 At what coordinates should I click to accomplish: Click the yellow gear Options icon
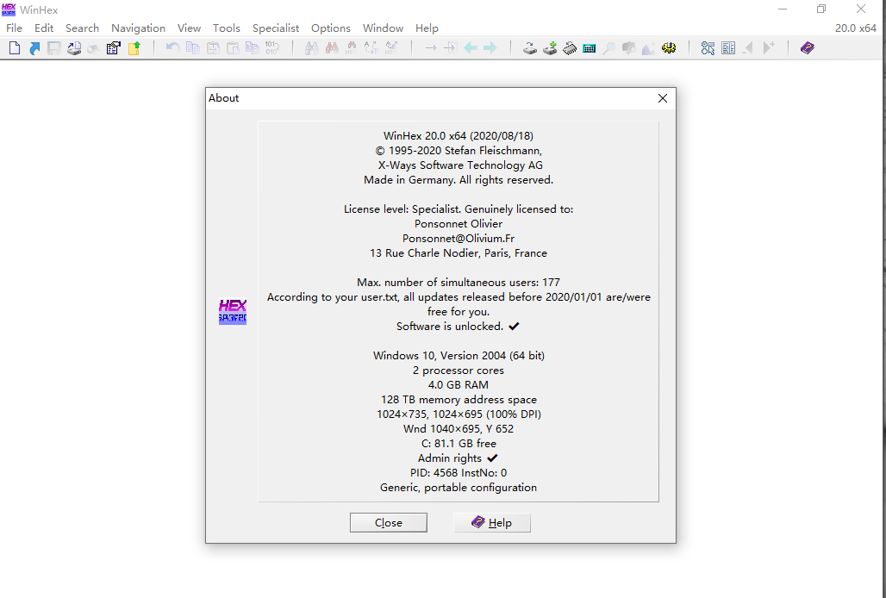tap(669, 48)
